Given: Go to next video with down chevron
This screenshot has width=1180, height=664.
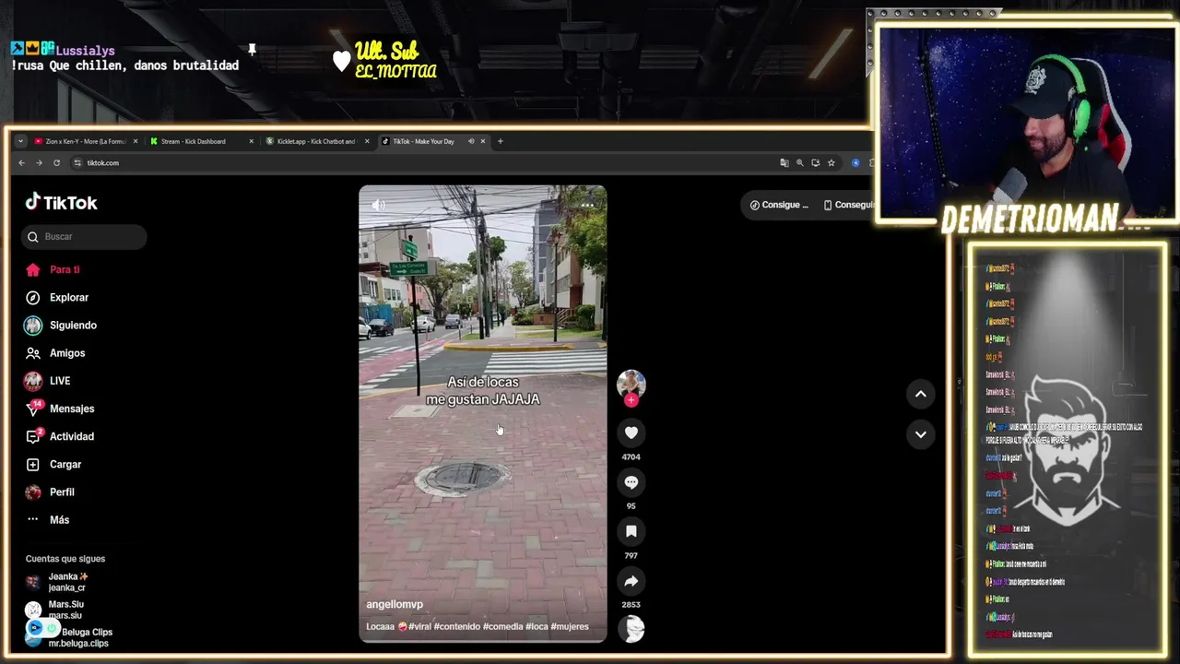Looking at the screenshot, I should (920, 434).
